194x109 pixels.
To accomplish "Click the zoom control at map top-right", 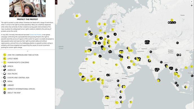I will point(192,1).
